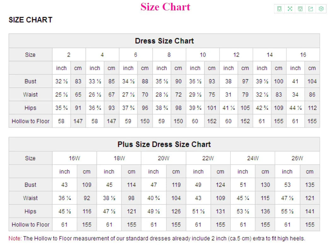Select the mobile device view icon
This screenshot has width=328, height=246.
click(x=279, y=9)
